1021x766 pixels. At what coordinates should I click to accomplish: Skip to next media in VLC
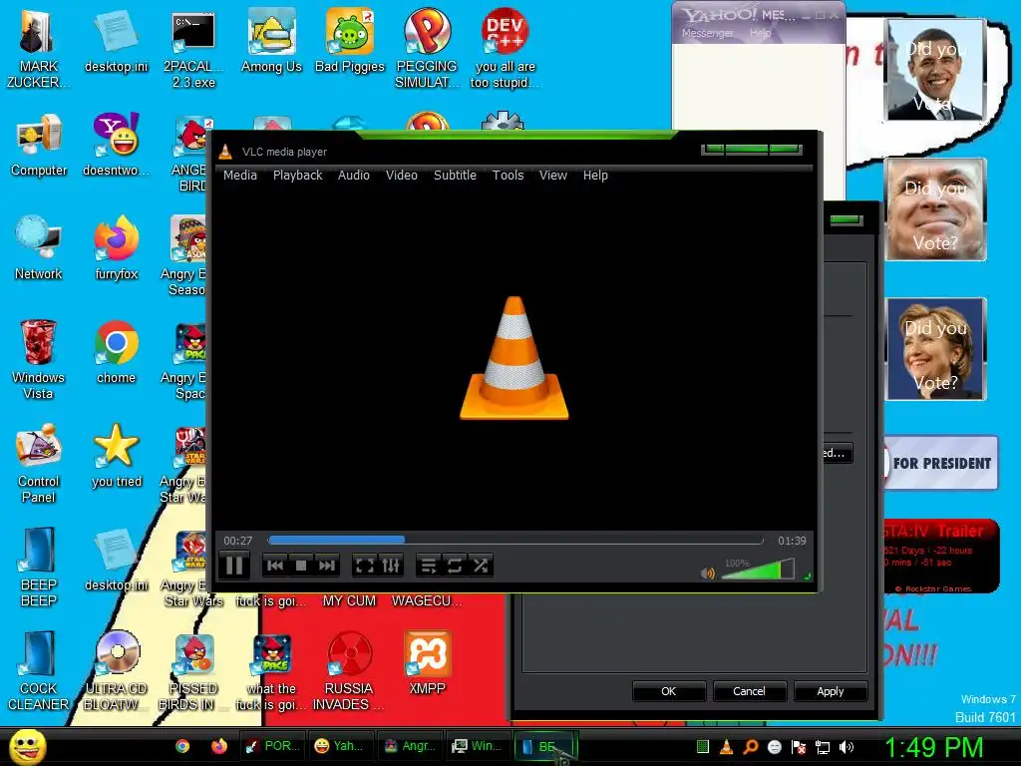click(327, 566)
